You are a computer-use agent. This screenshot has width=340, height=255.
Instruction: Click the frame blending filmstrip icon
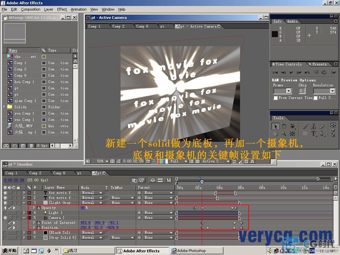160,180
